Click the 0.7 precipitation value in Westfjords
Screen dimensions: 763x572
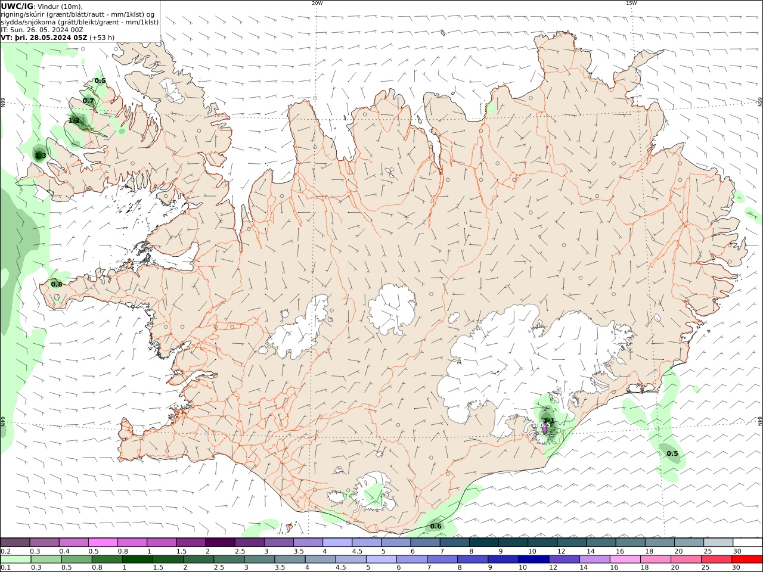point(88,101)
